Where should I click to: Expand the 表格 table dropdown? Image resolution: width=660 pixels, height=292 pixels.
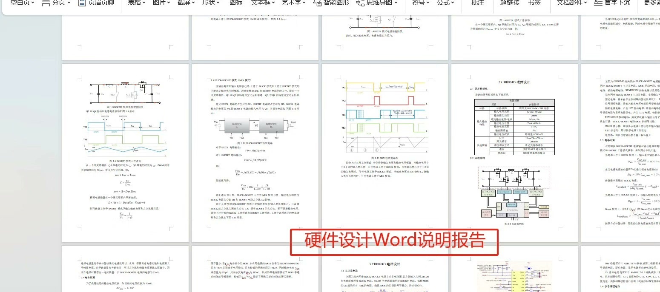137,3
